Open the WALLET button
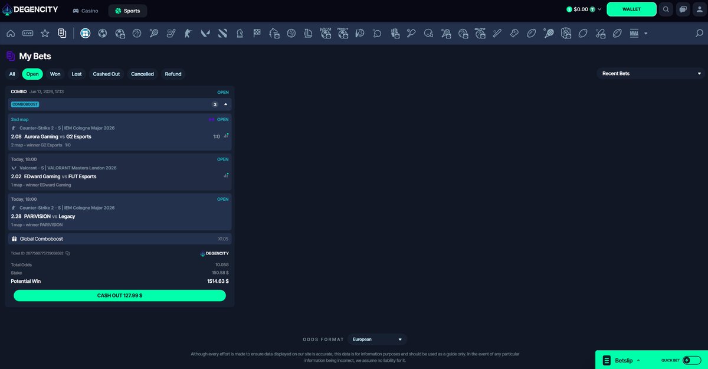This screenshot has width=708, height=369. coord(631,9)
